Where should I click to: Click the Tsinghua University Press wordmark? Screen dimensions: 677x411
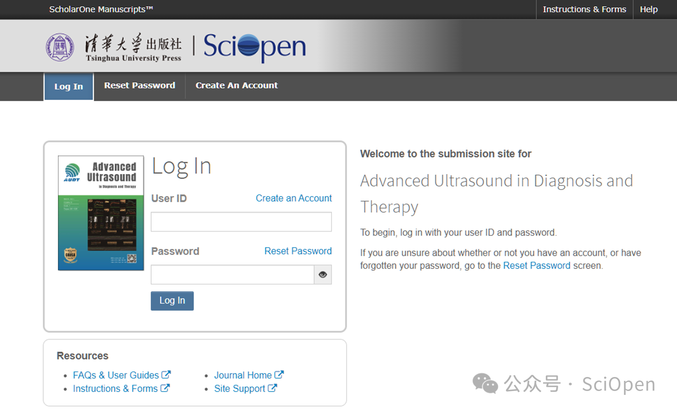(133, 48)
